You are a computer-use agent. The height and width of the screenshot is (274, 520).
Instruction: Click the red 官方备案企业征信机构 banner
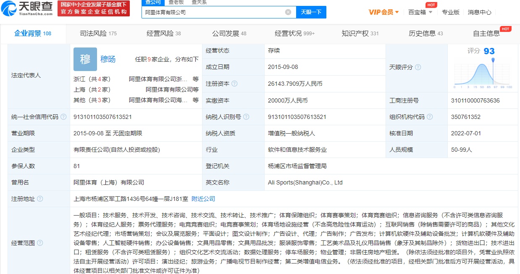[94, 8]
